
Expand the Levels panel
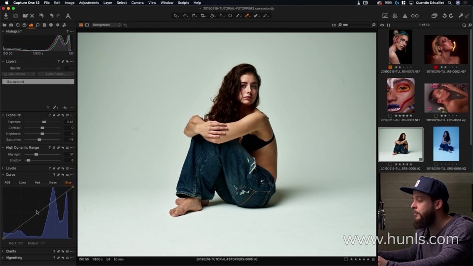pos(2,168)
